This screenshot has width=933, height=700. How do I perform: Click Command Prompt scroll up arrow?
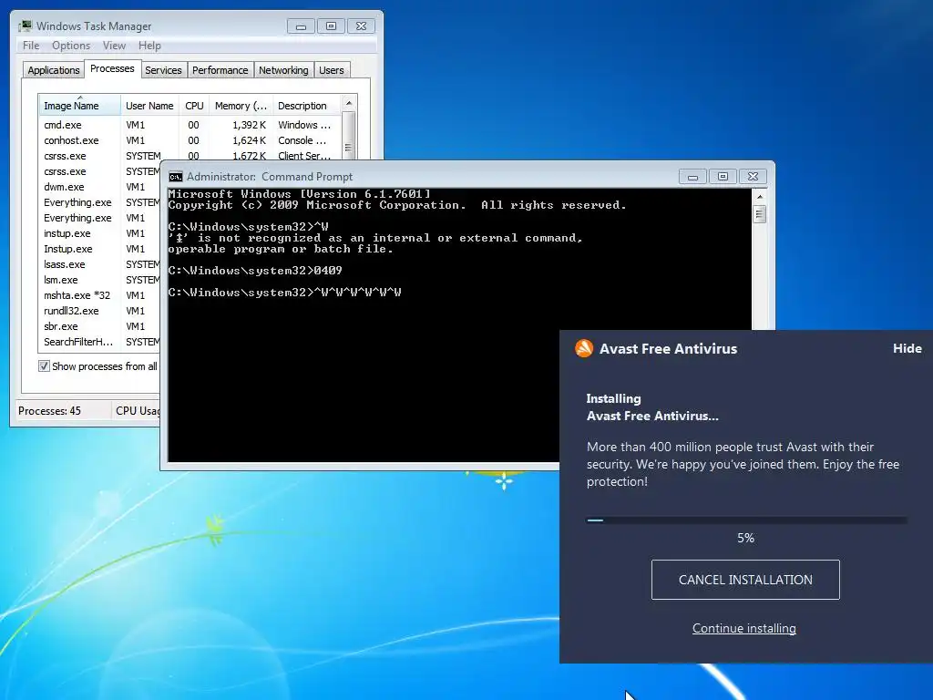click(x=759, y=197)
